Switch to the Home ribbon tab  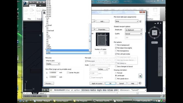point(33,5)
